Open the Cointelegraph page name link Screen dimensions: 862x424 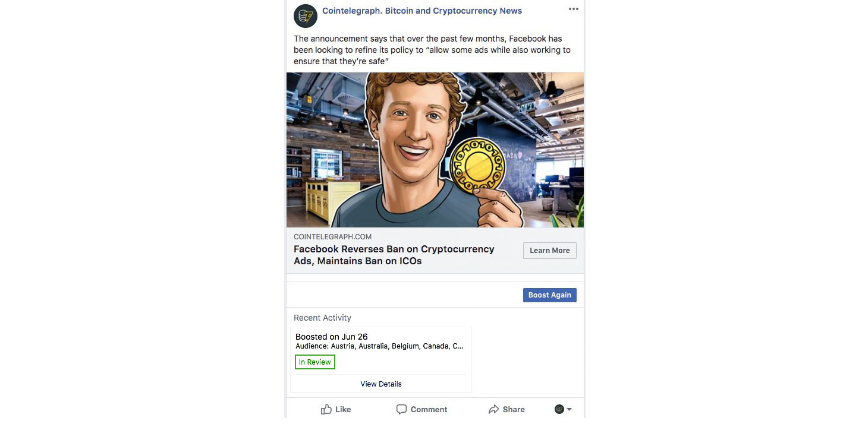click(422, 11)
